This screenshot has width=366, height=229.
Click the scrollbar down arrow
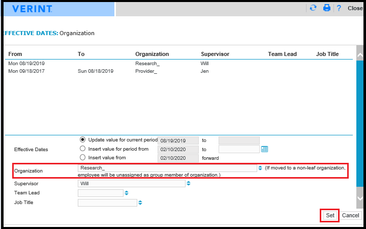coord(360,198)
